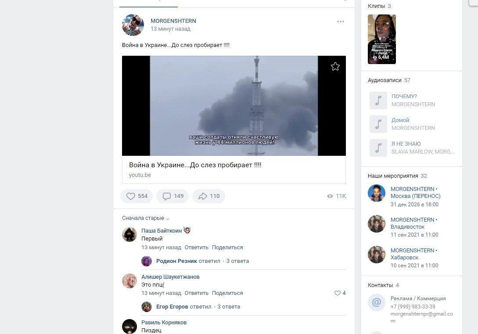
Task: Open the three-dots post options menu
Action: (341, 22)
